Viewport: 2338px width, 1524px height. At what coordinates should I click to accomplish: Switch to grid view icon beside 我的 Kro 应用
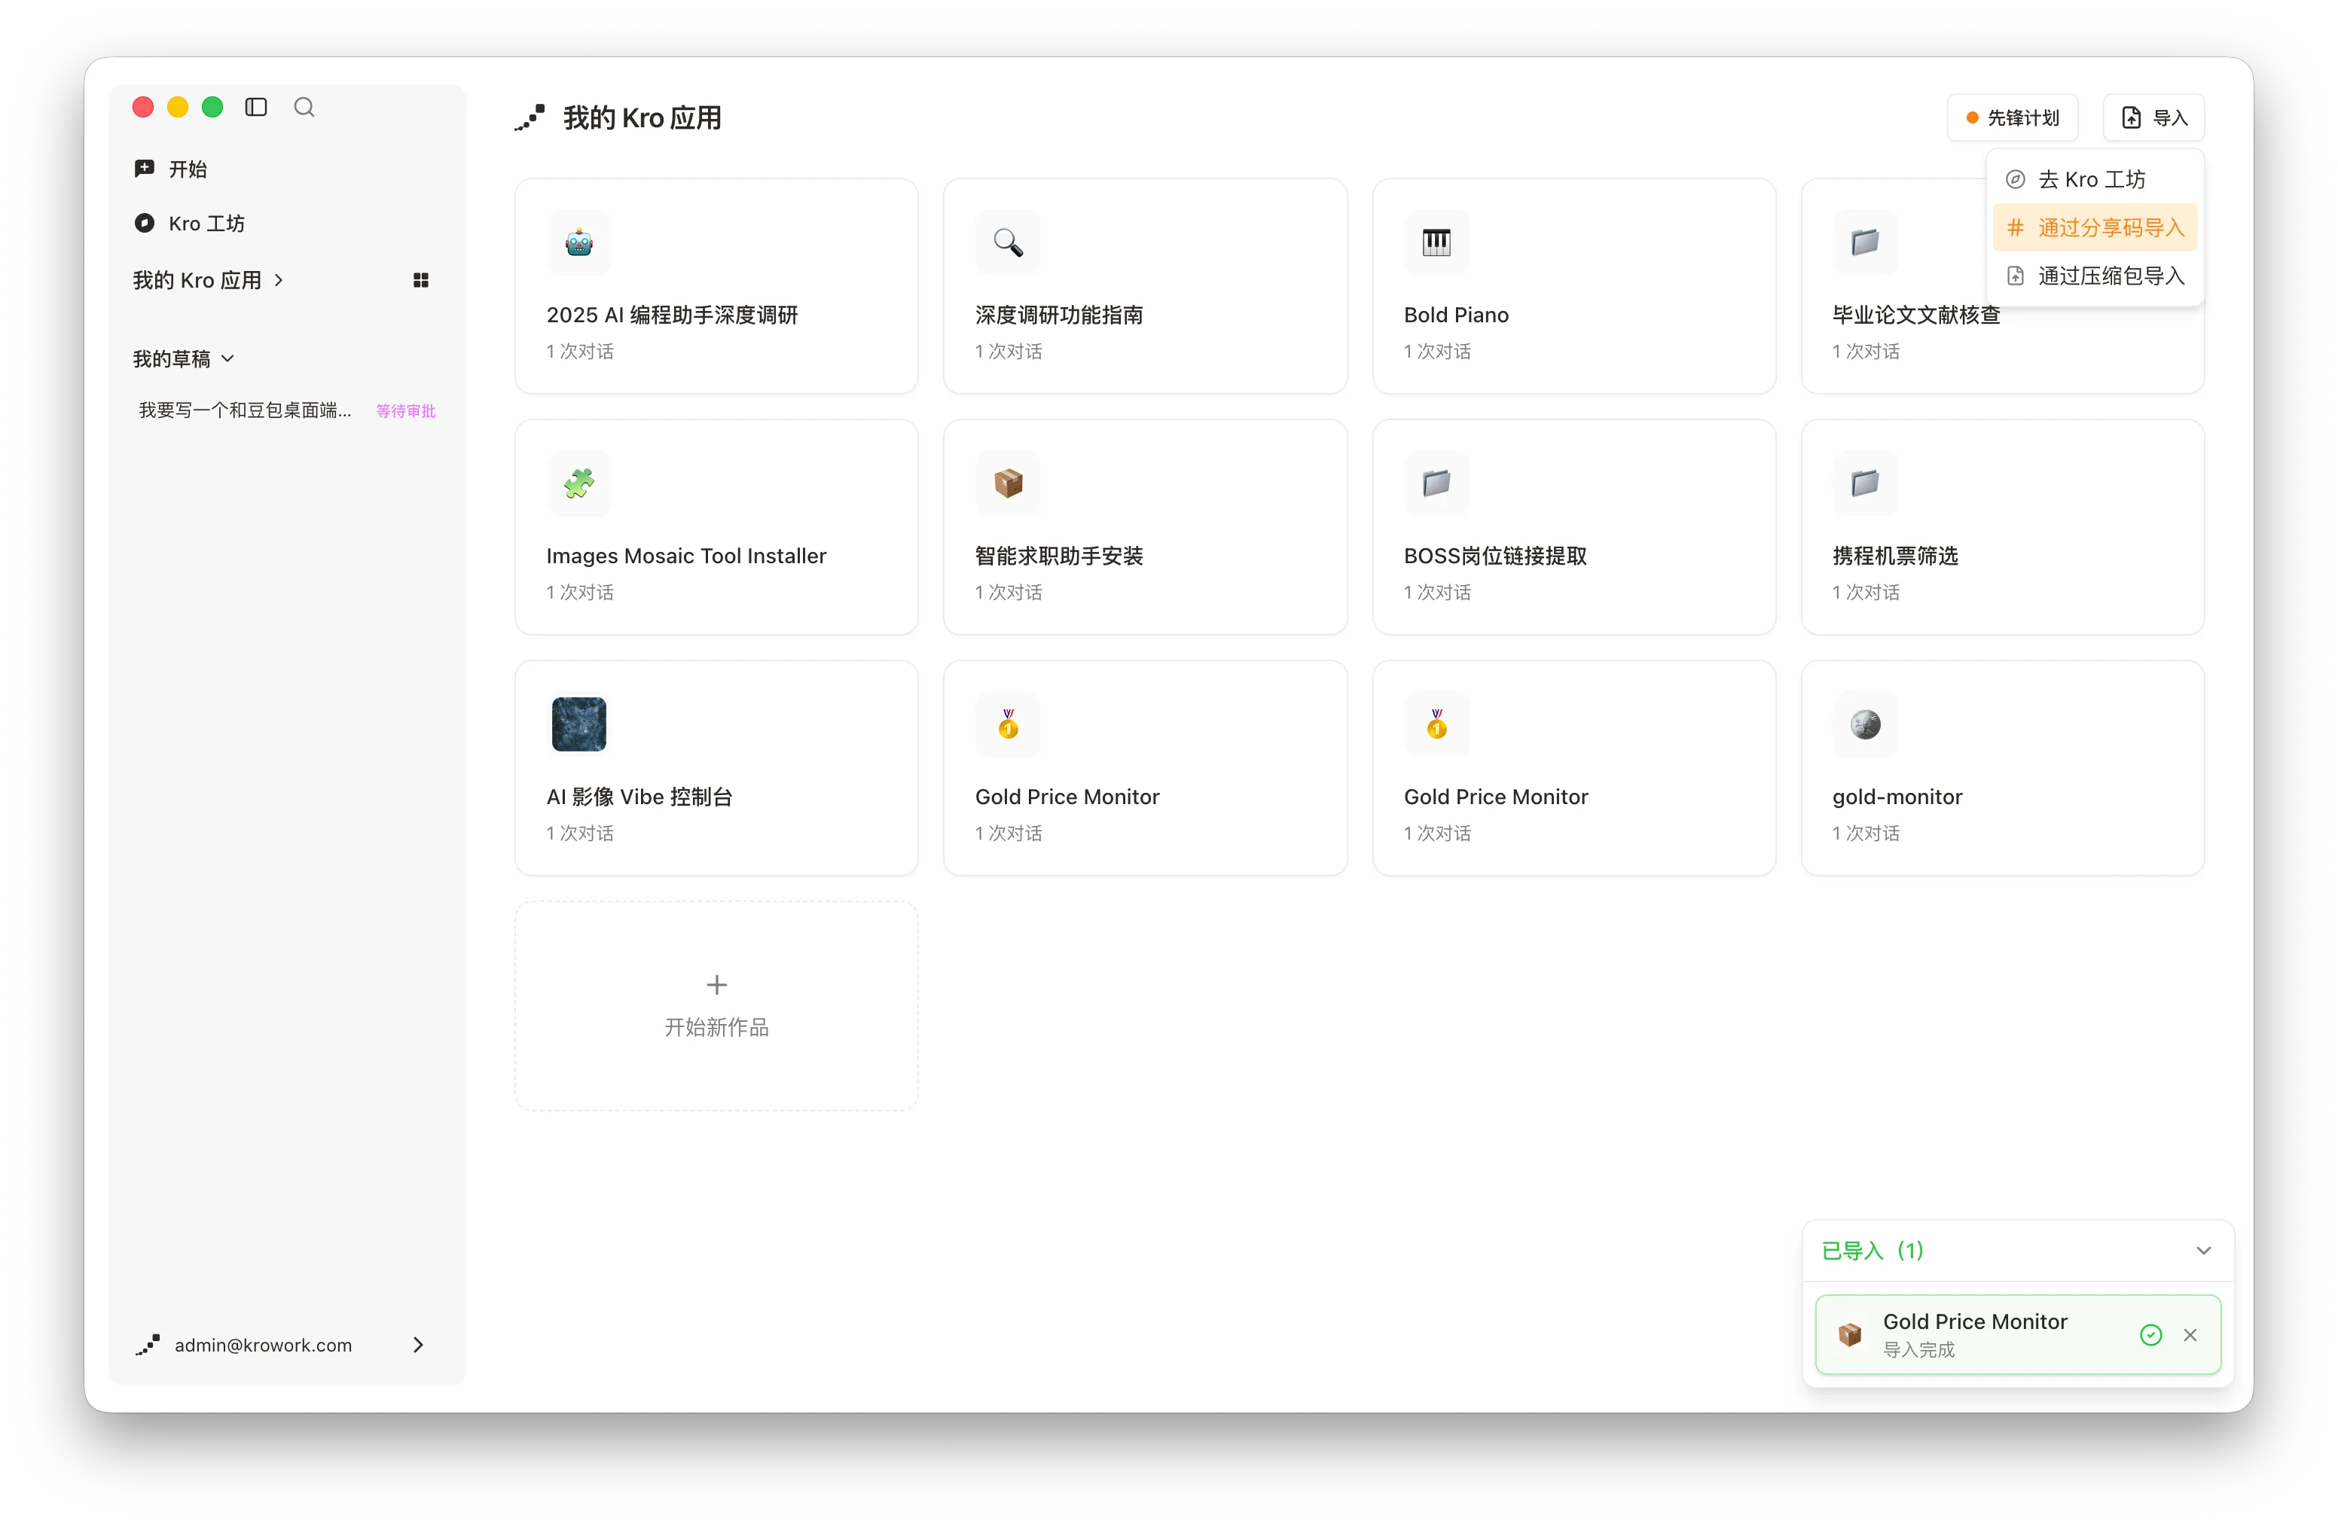pyautogui.click(x=420, y=281)
